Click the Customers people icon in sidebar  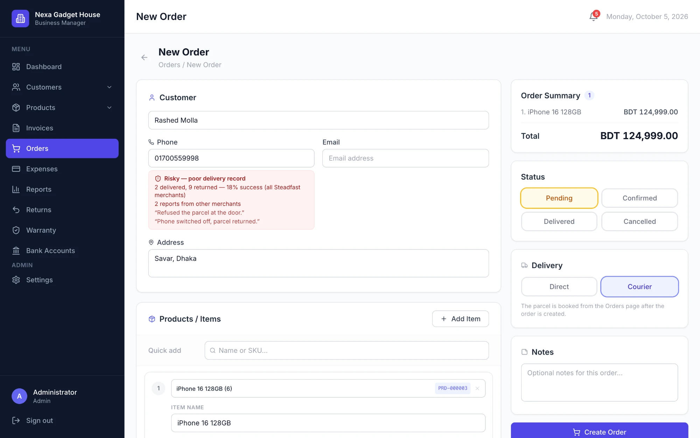16,87
